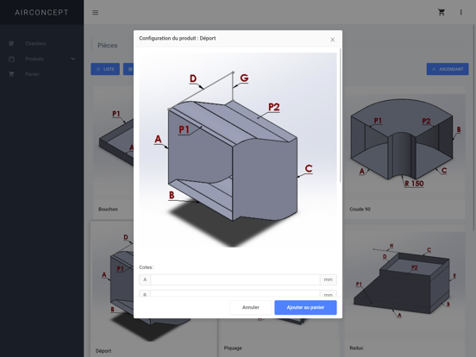The image size is (476, 357).
Task: Select the Reduc product card
Action: 404,291
